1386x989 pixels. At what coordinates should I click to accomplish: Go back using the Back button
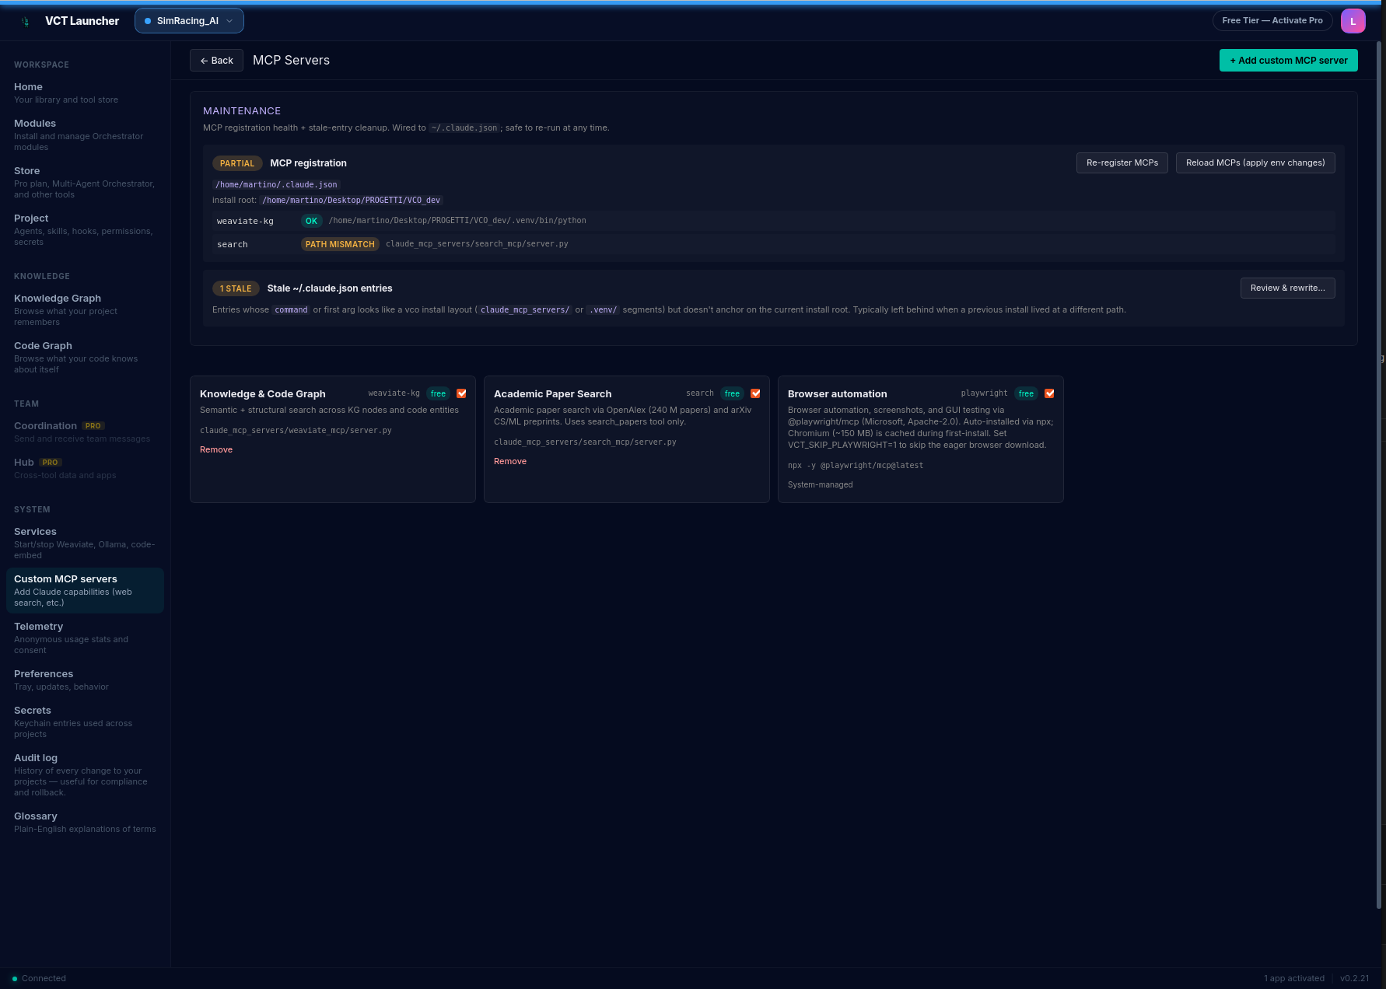click(216, 61)
